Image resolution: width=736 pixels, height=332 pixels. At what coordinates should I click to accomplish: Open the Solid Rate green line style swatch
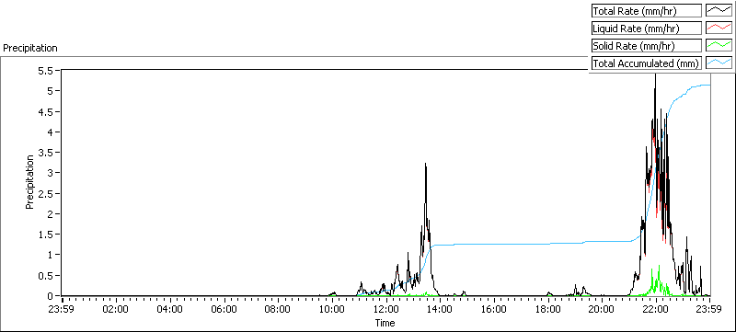coord(719,45)
